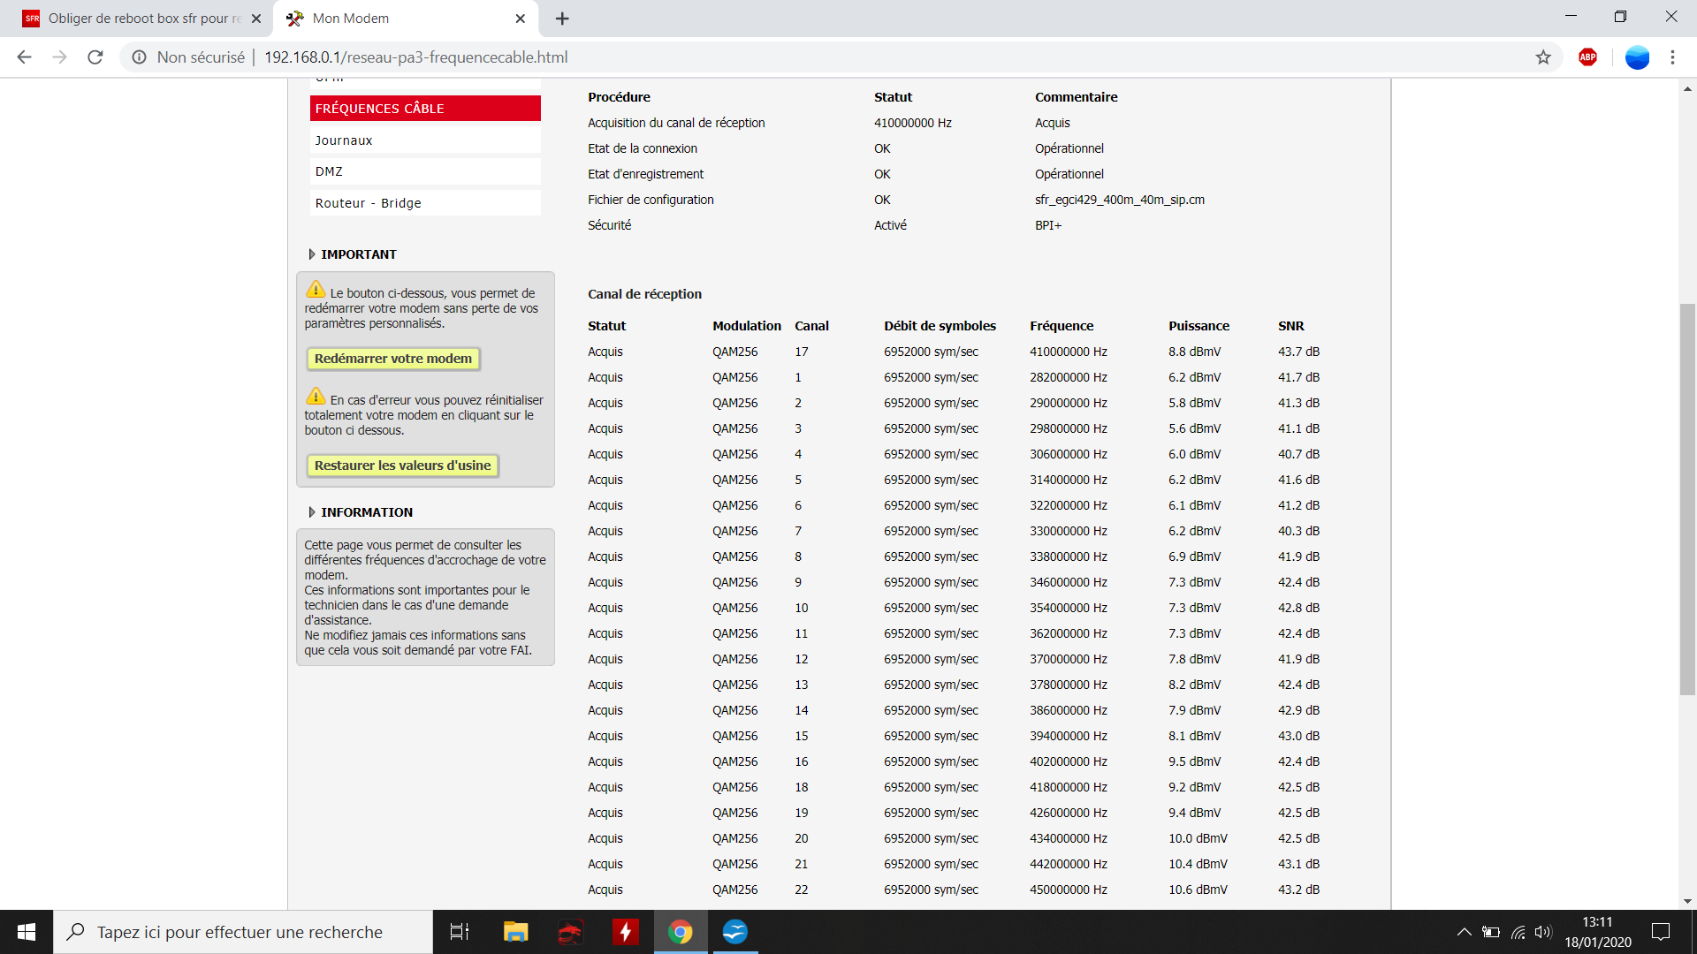Click the Task View taskbar icon
Screen dimensions: 1697x954
click(x=460, y=932)
